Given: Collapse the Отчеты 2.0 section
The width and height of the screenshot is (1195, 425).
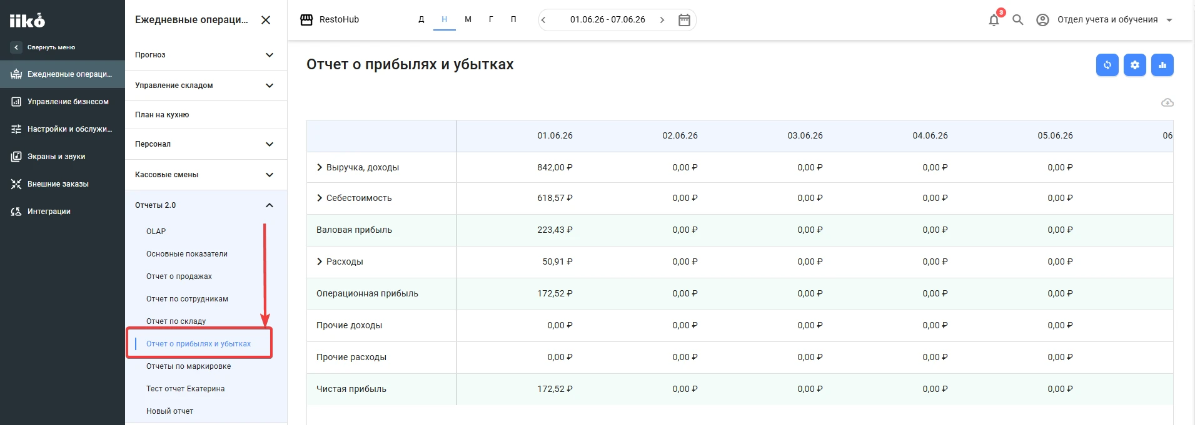Looking at the screenshot, I should pos(206,205).
